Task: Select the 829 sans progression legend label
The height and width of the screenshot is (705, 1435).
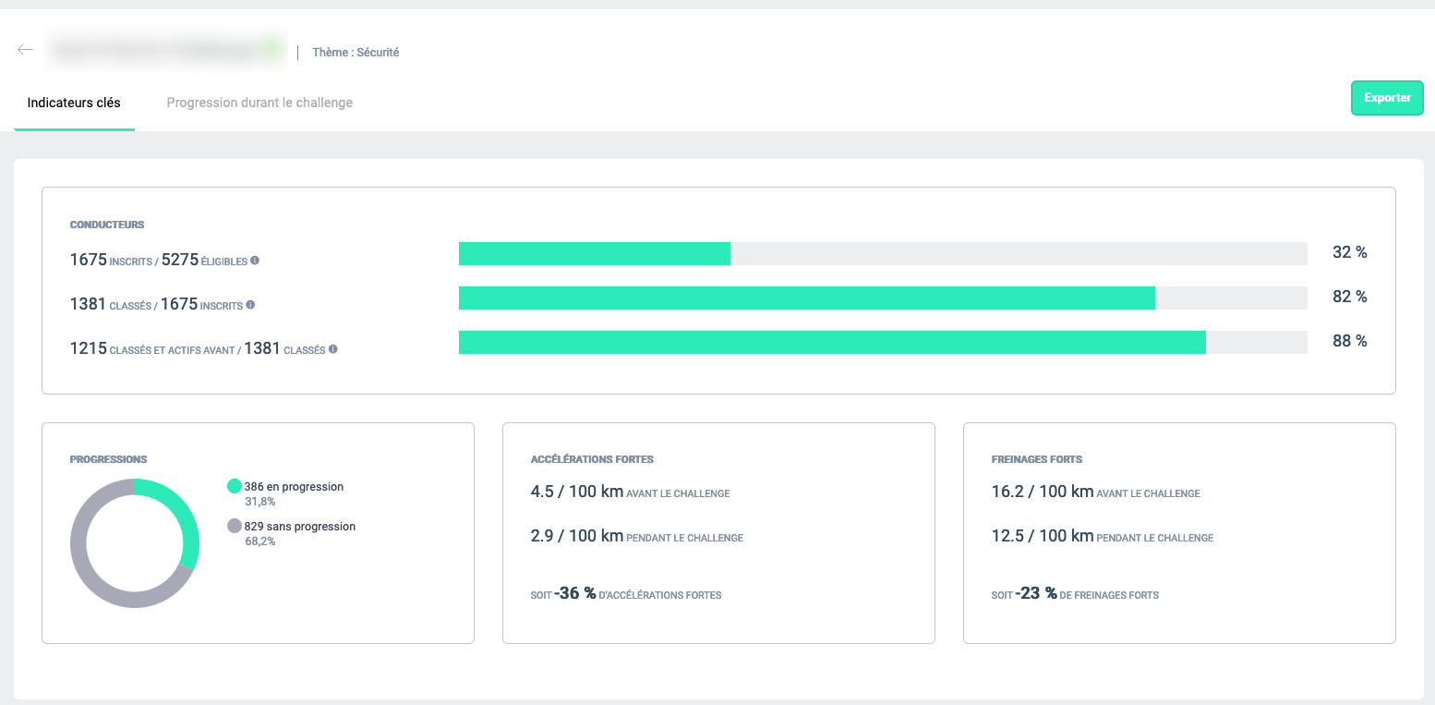Action: [299, 527]
